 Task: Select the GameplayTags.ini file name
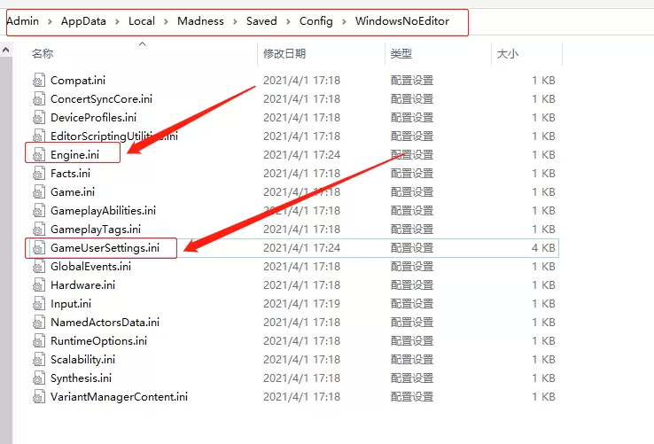(95, 229)
